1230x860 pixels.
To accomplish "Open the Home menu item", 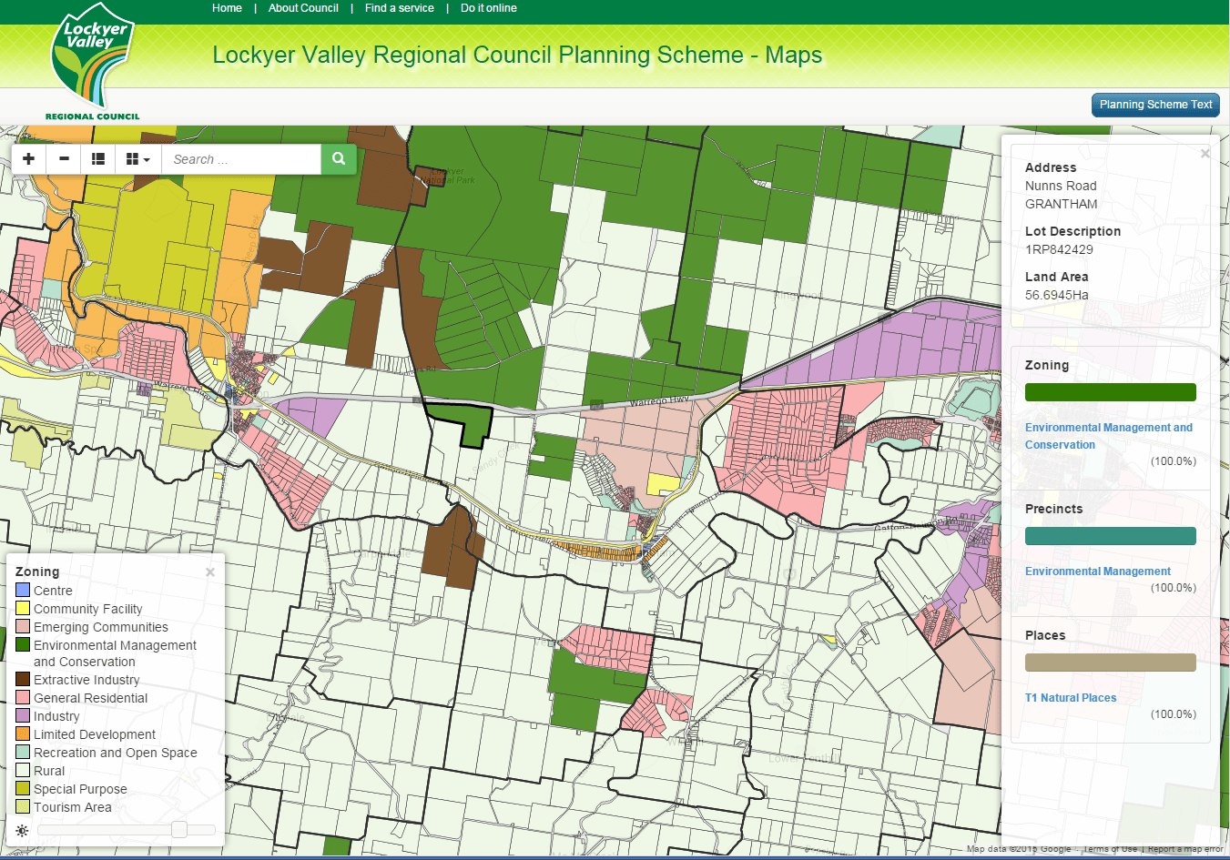I will tap(226, 8).
